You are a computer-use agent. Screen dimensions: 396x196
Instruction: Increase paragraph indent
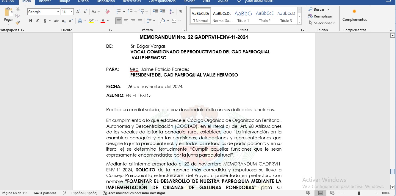(x=162, y=12)
